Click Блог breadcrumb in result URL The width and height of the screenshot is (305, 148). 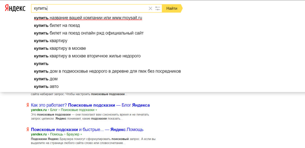click(x=54, y=110)
